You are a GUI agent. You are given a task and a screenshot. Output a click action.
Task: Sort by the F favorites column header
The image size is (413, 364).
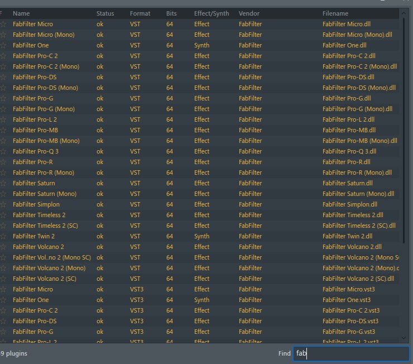click(1, 13)
